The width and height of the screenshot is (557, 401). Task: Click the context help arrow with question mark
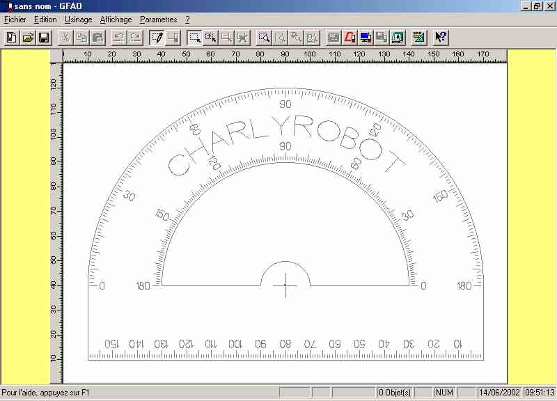441,38
